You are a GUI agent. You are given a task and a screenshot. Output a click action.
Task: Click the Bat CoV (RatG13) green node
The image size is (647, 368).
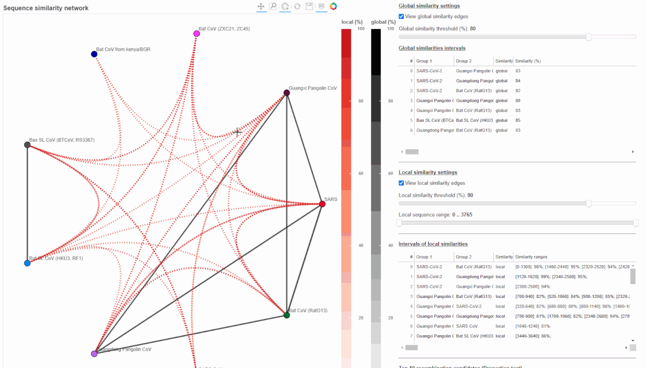pos(287,315)
